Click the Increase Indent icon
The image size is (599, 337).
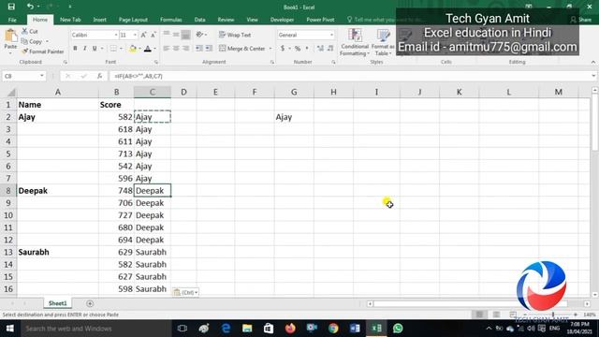pos(209,49)
